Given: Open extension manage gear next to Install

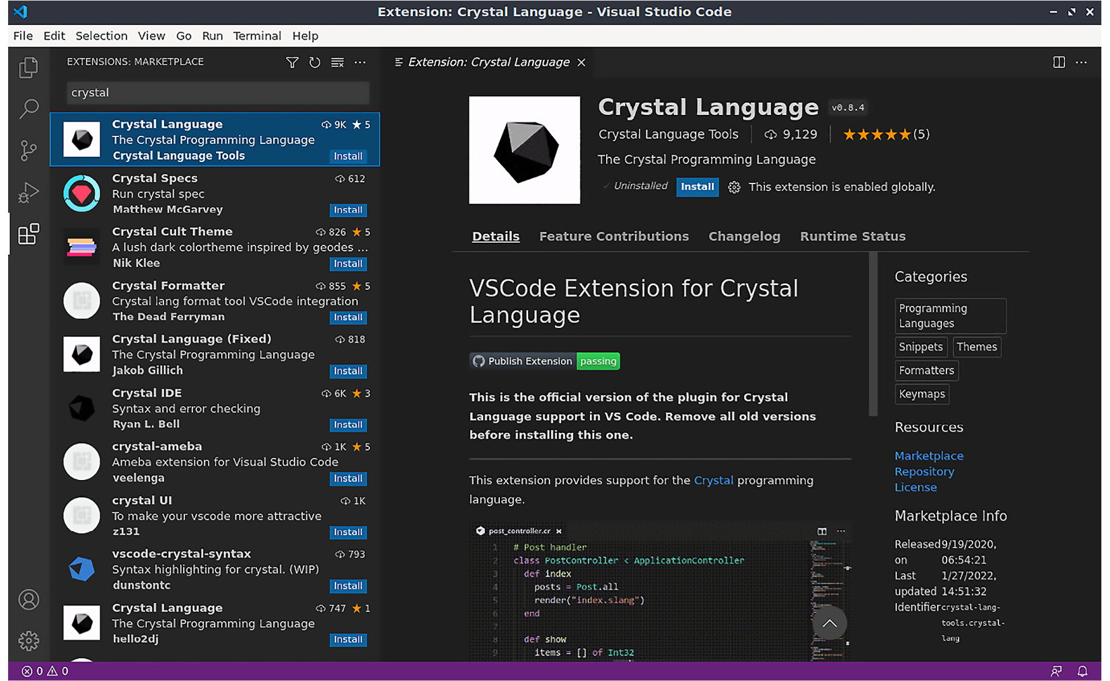Looking at the screenshot, I should point(734,187).
